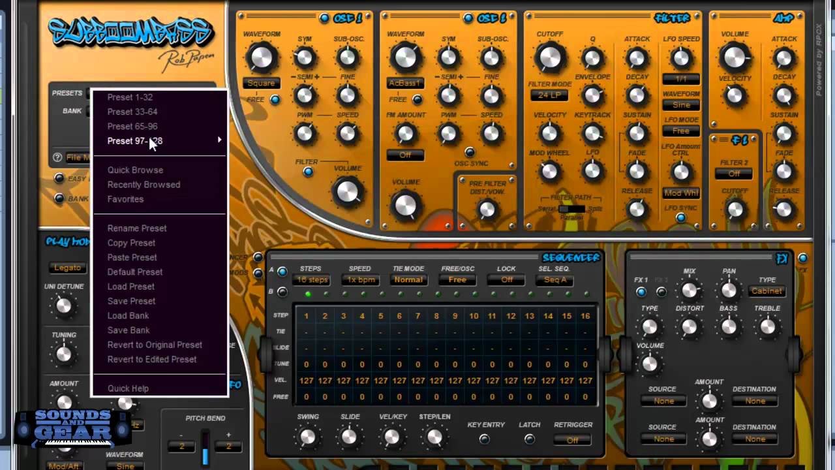The width and height of the screenshot is (835, 470).
Task: Select Load Bank in the menu
Action: [x=128, y=315]
